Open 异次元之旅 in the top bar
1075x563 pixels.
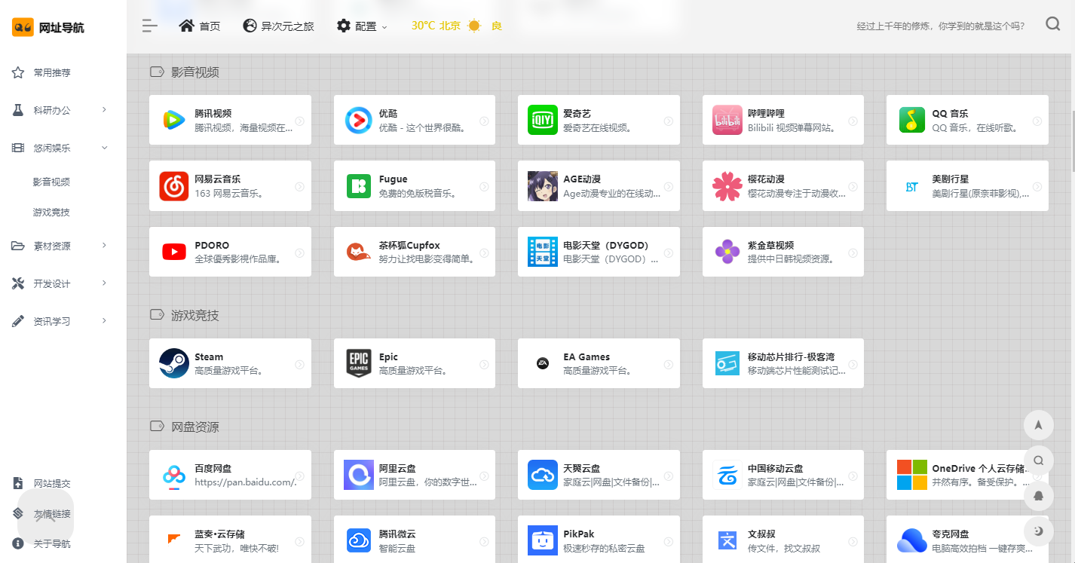(278, 26)
